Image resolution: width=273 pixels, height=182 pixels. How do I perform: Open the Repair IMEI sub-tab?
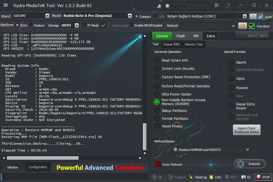[172, 44]
